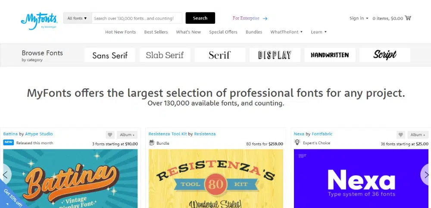The image size is (431, 208).
Task: Open the All fonts dropdown
Action: tap(78, 18)
